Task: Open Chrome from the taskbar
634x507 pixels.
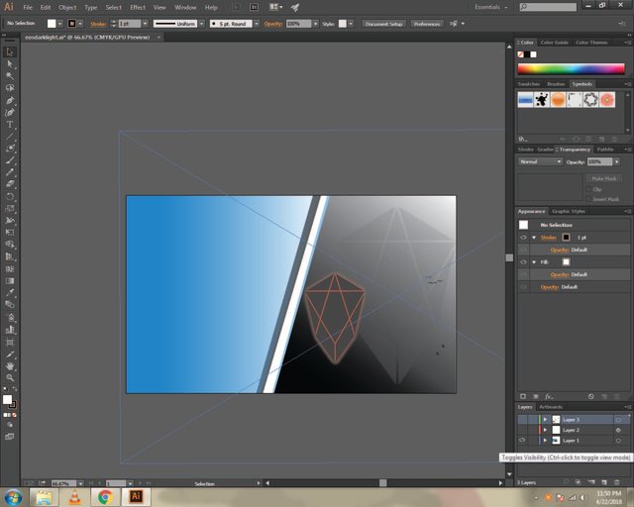Action: [105, 496]
